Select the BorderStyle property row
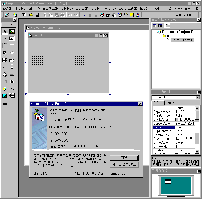 tap(174, 124)
